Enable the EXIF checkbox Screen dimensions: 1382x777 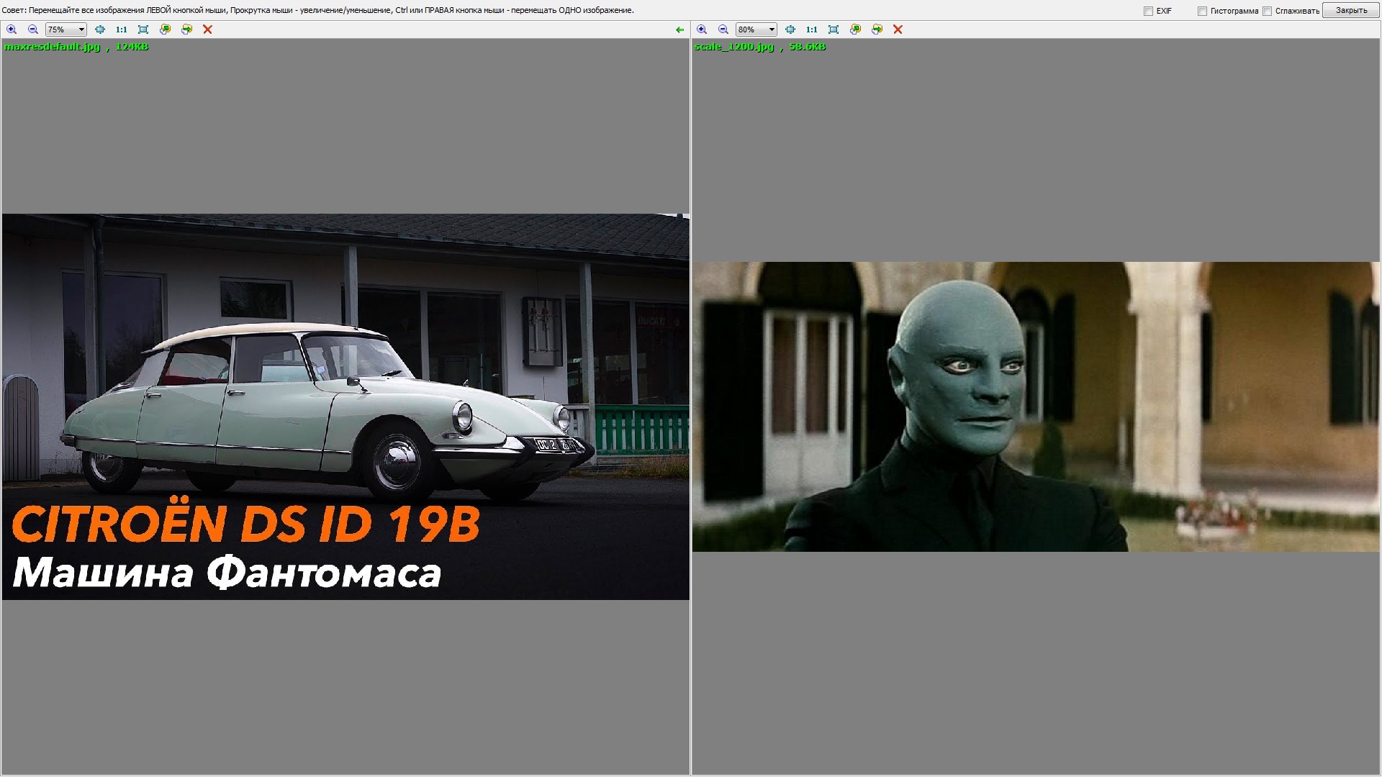[1149, 11]
